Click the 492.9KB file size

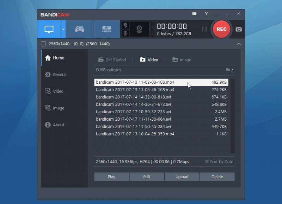(x=219, y=82)
